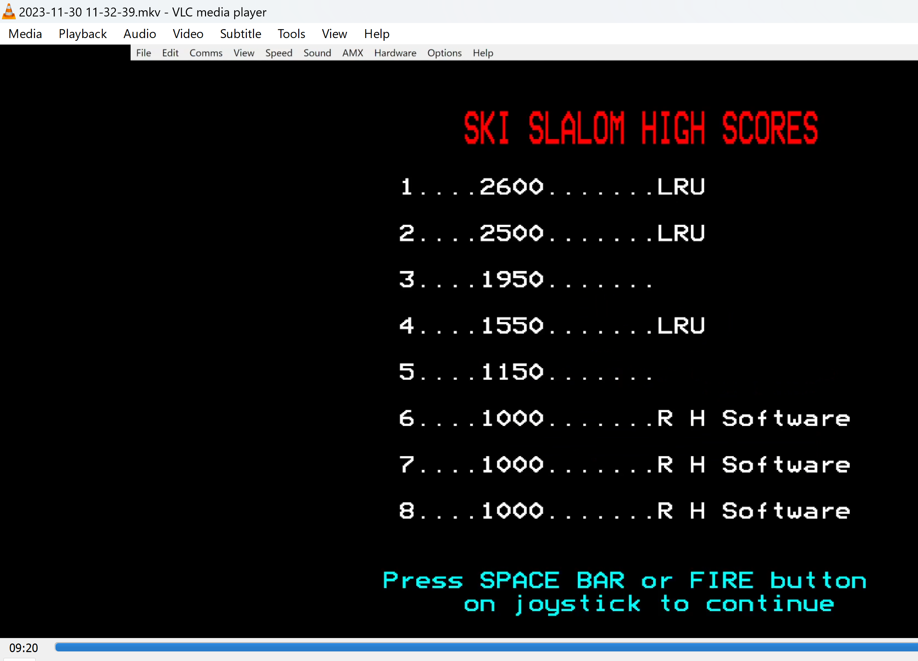Click the Speed menu item

click(278, 53)
